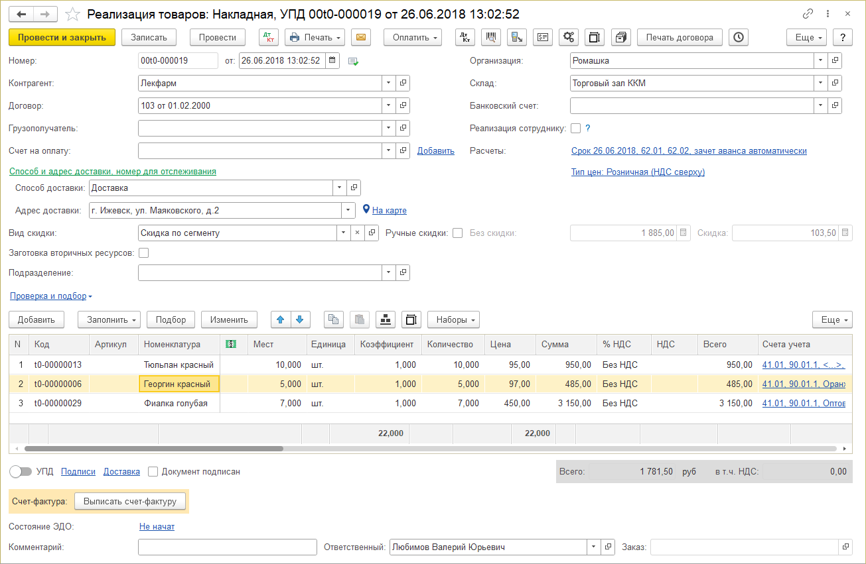Expand the Контрагент dropdown list
Screen dimensions: 866x564
click(x=388, y=84)
